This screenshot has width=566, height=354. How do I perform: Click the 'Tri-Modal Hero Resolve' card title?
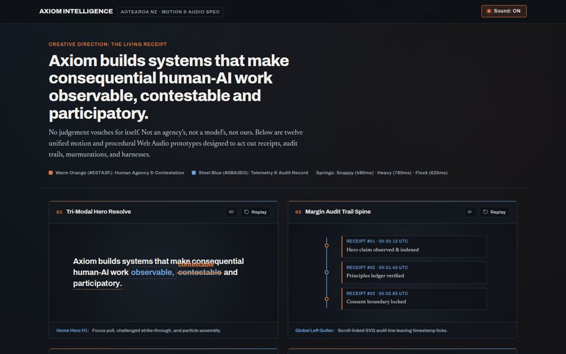(x=98, y=212)
